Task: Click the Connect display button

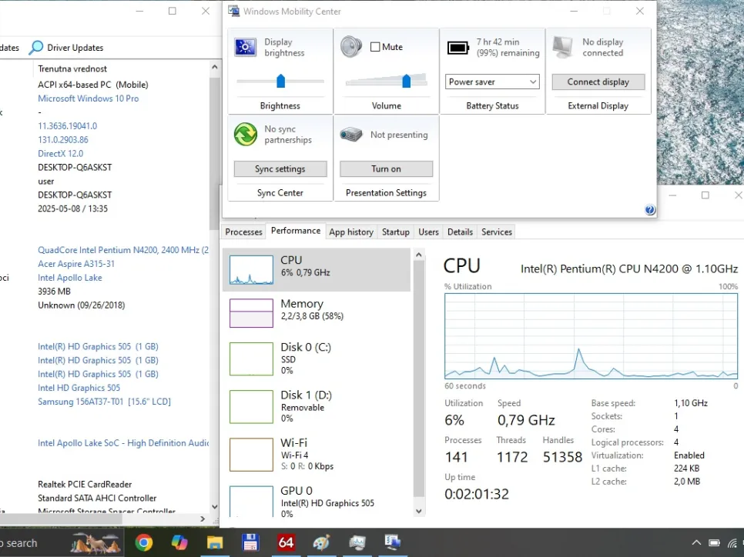Action: click(x=598, y=82)
